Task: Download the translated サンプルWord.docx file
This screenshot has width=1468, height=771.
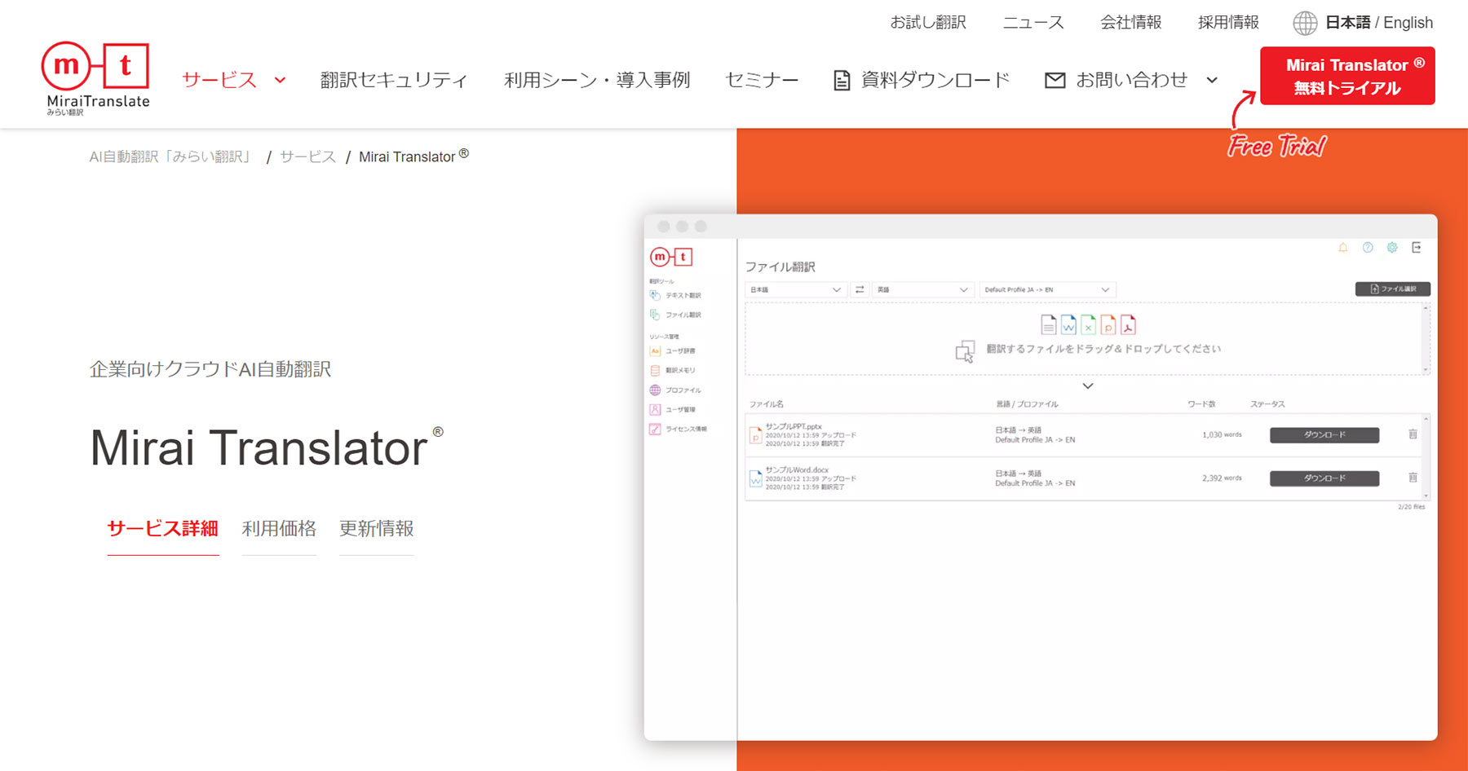Action: (x=1324, y=478)
